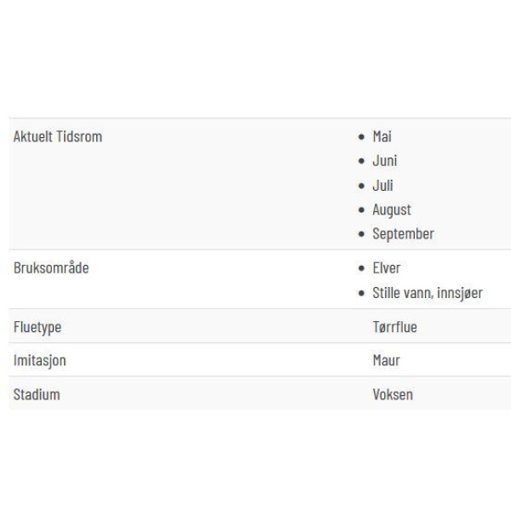Select the Elver list item
The width and height of the screenshot is (511, 511).
point(387,268)
